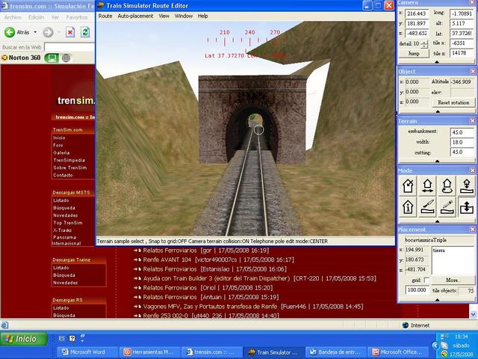Choose the move object mode icon
478x359 pixels.
(x=429, y=185)
